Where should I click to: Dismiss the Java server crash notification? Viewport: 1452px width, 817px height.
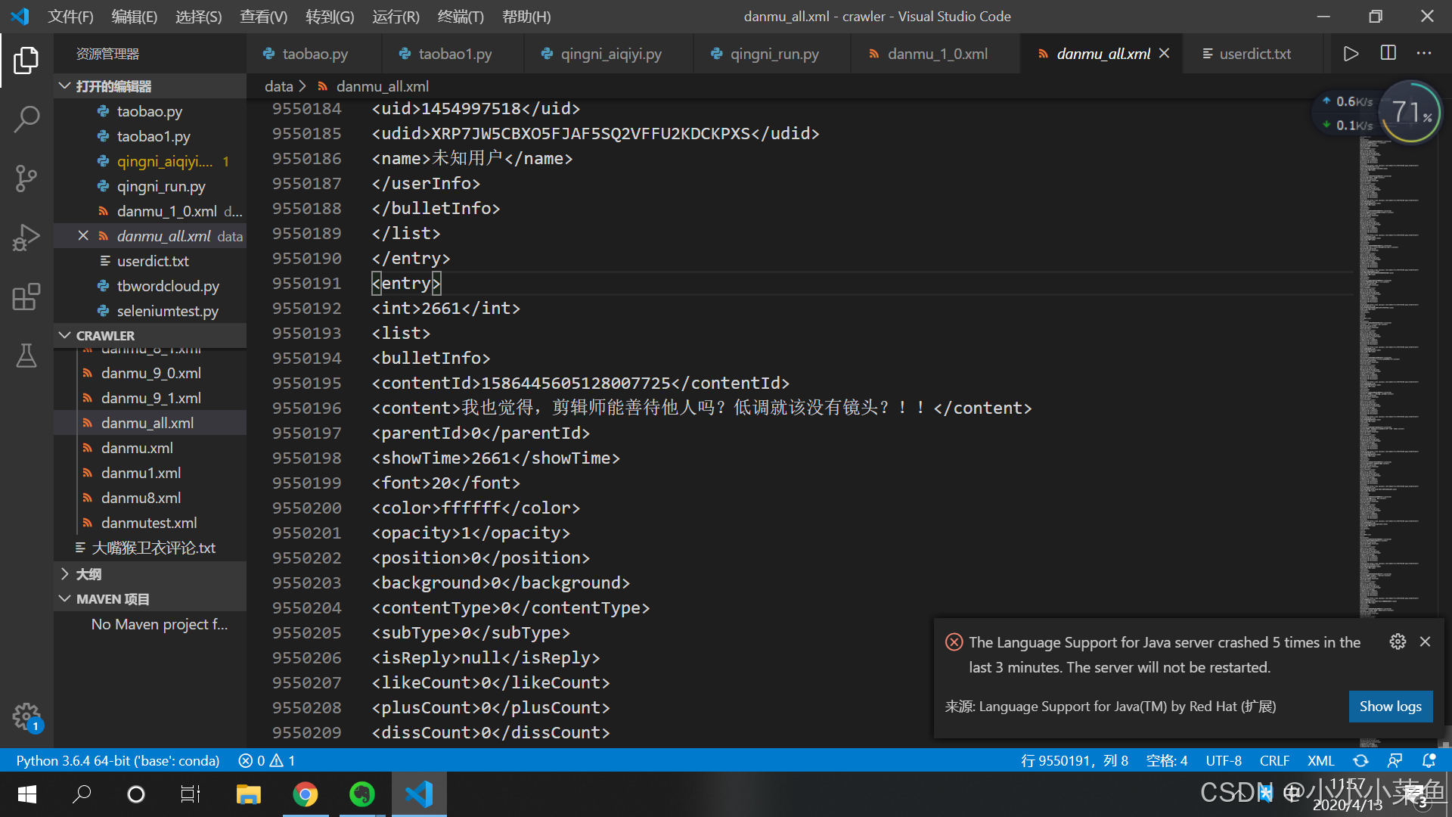pos(1425,641)
